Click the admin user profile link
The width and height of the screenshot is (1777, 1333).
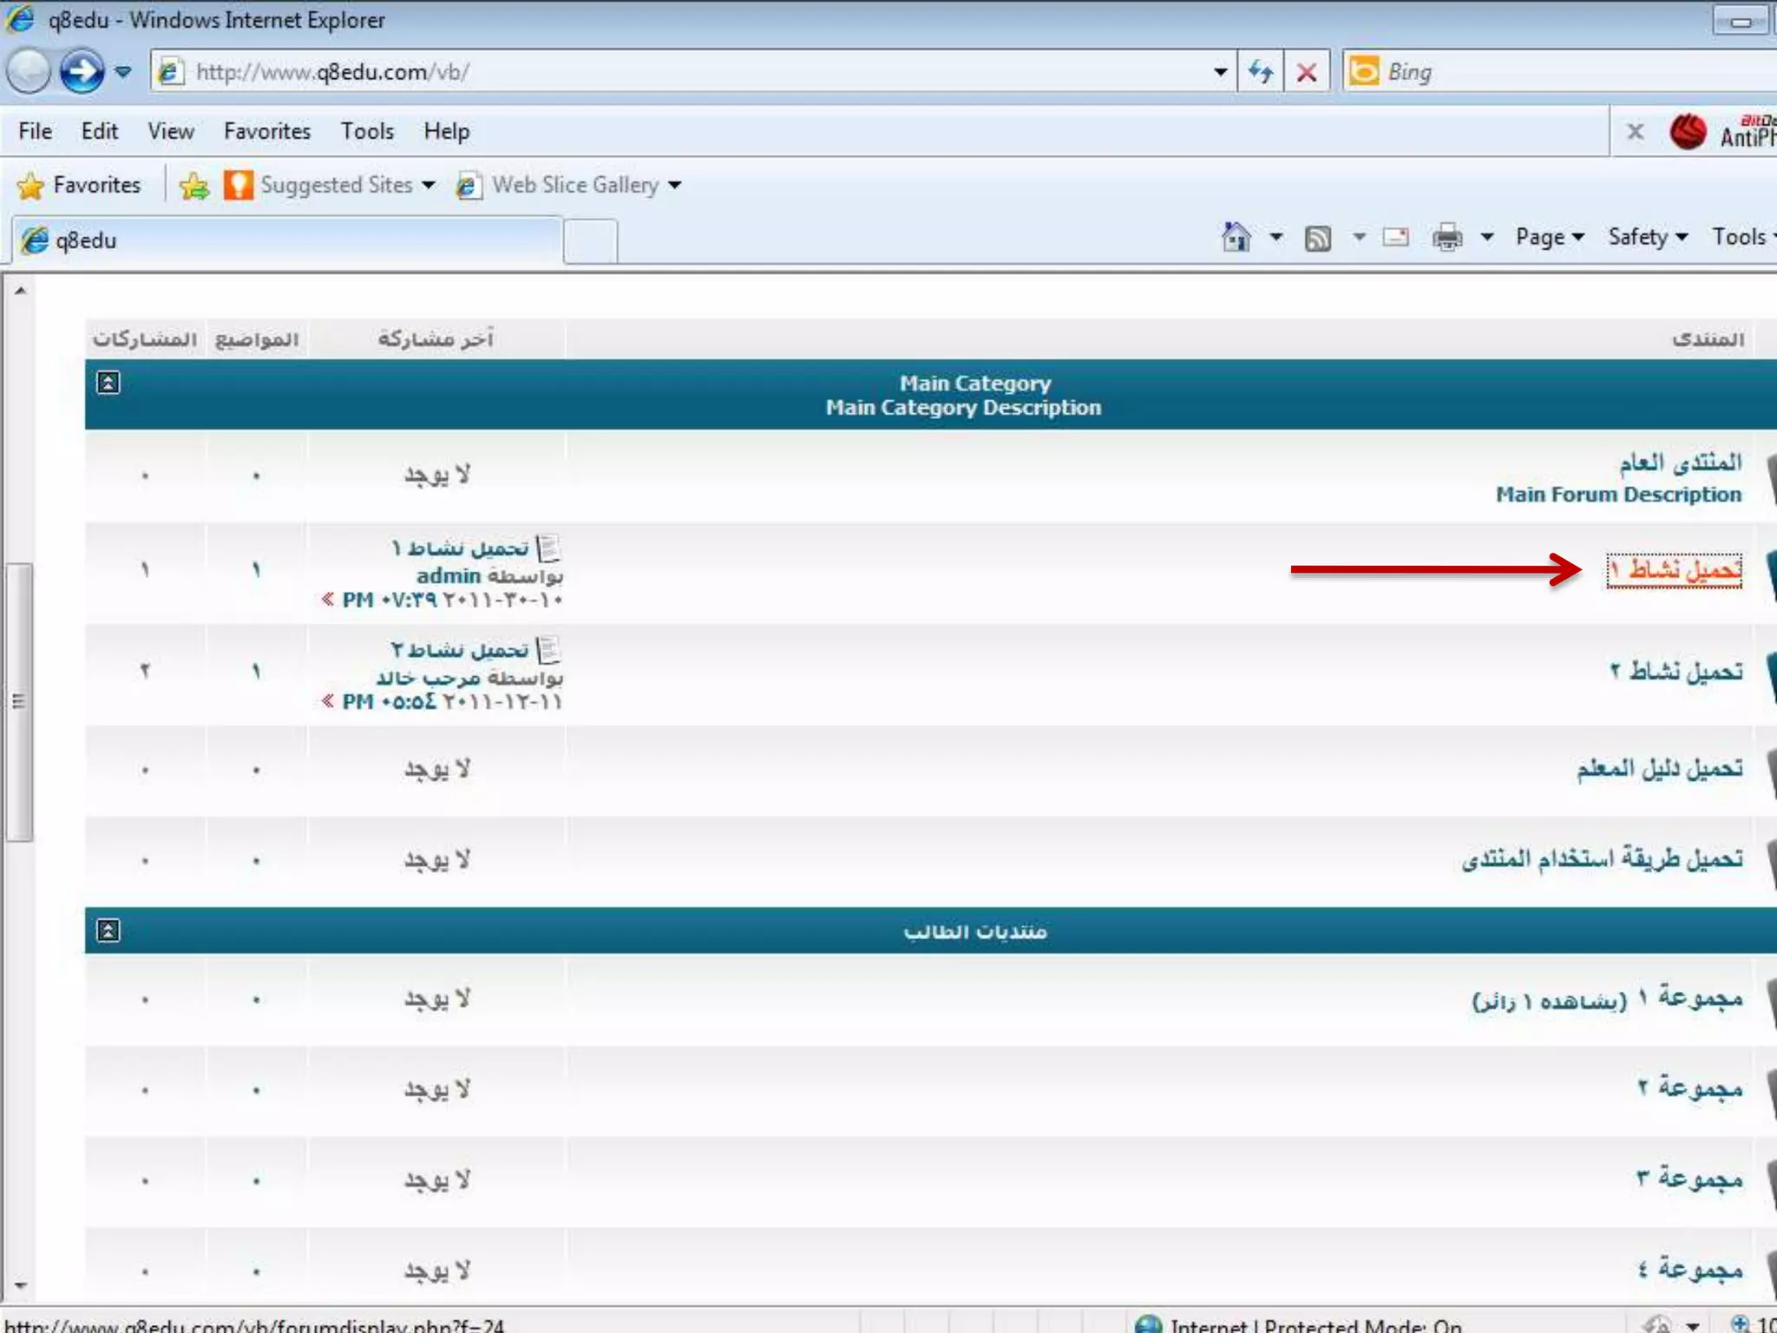(449, 576)
